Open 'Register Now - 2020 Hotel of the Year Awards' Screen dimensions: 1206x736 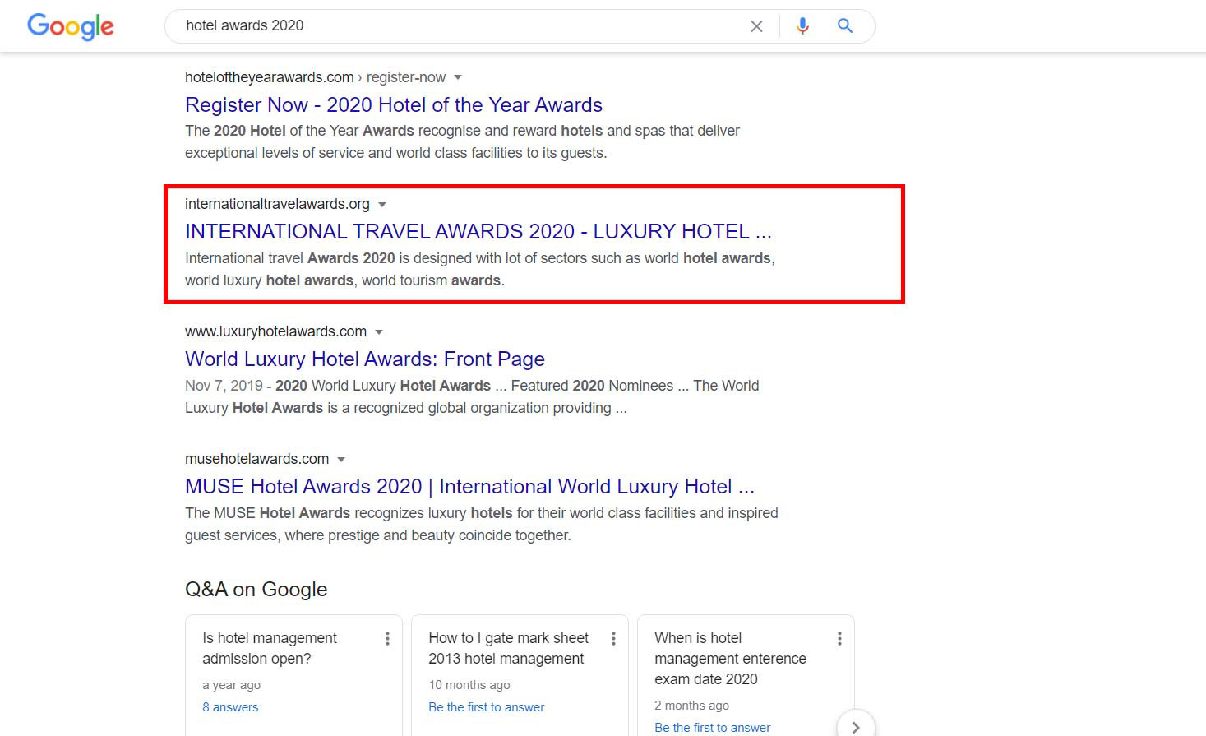point(393,105)
